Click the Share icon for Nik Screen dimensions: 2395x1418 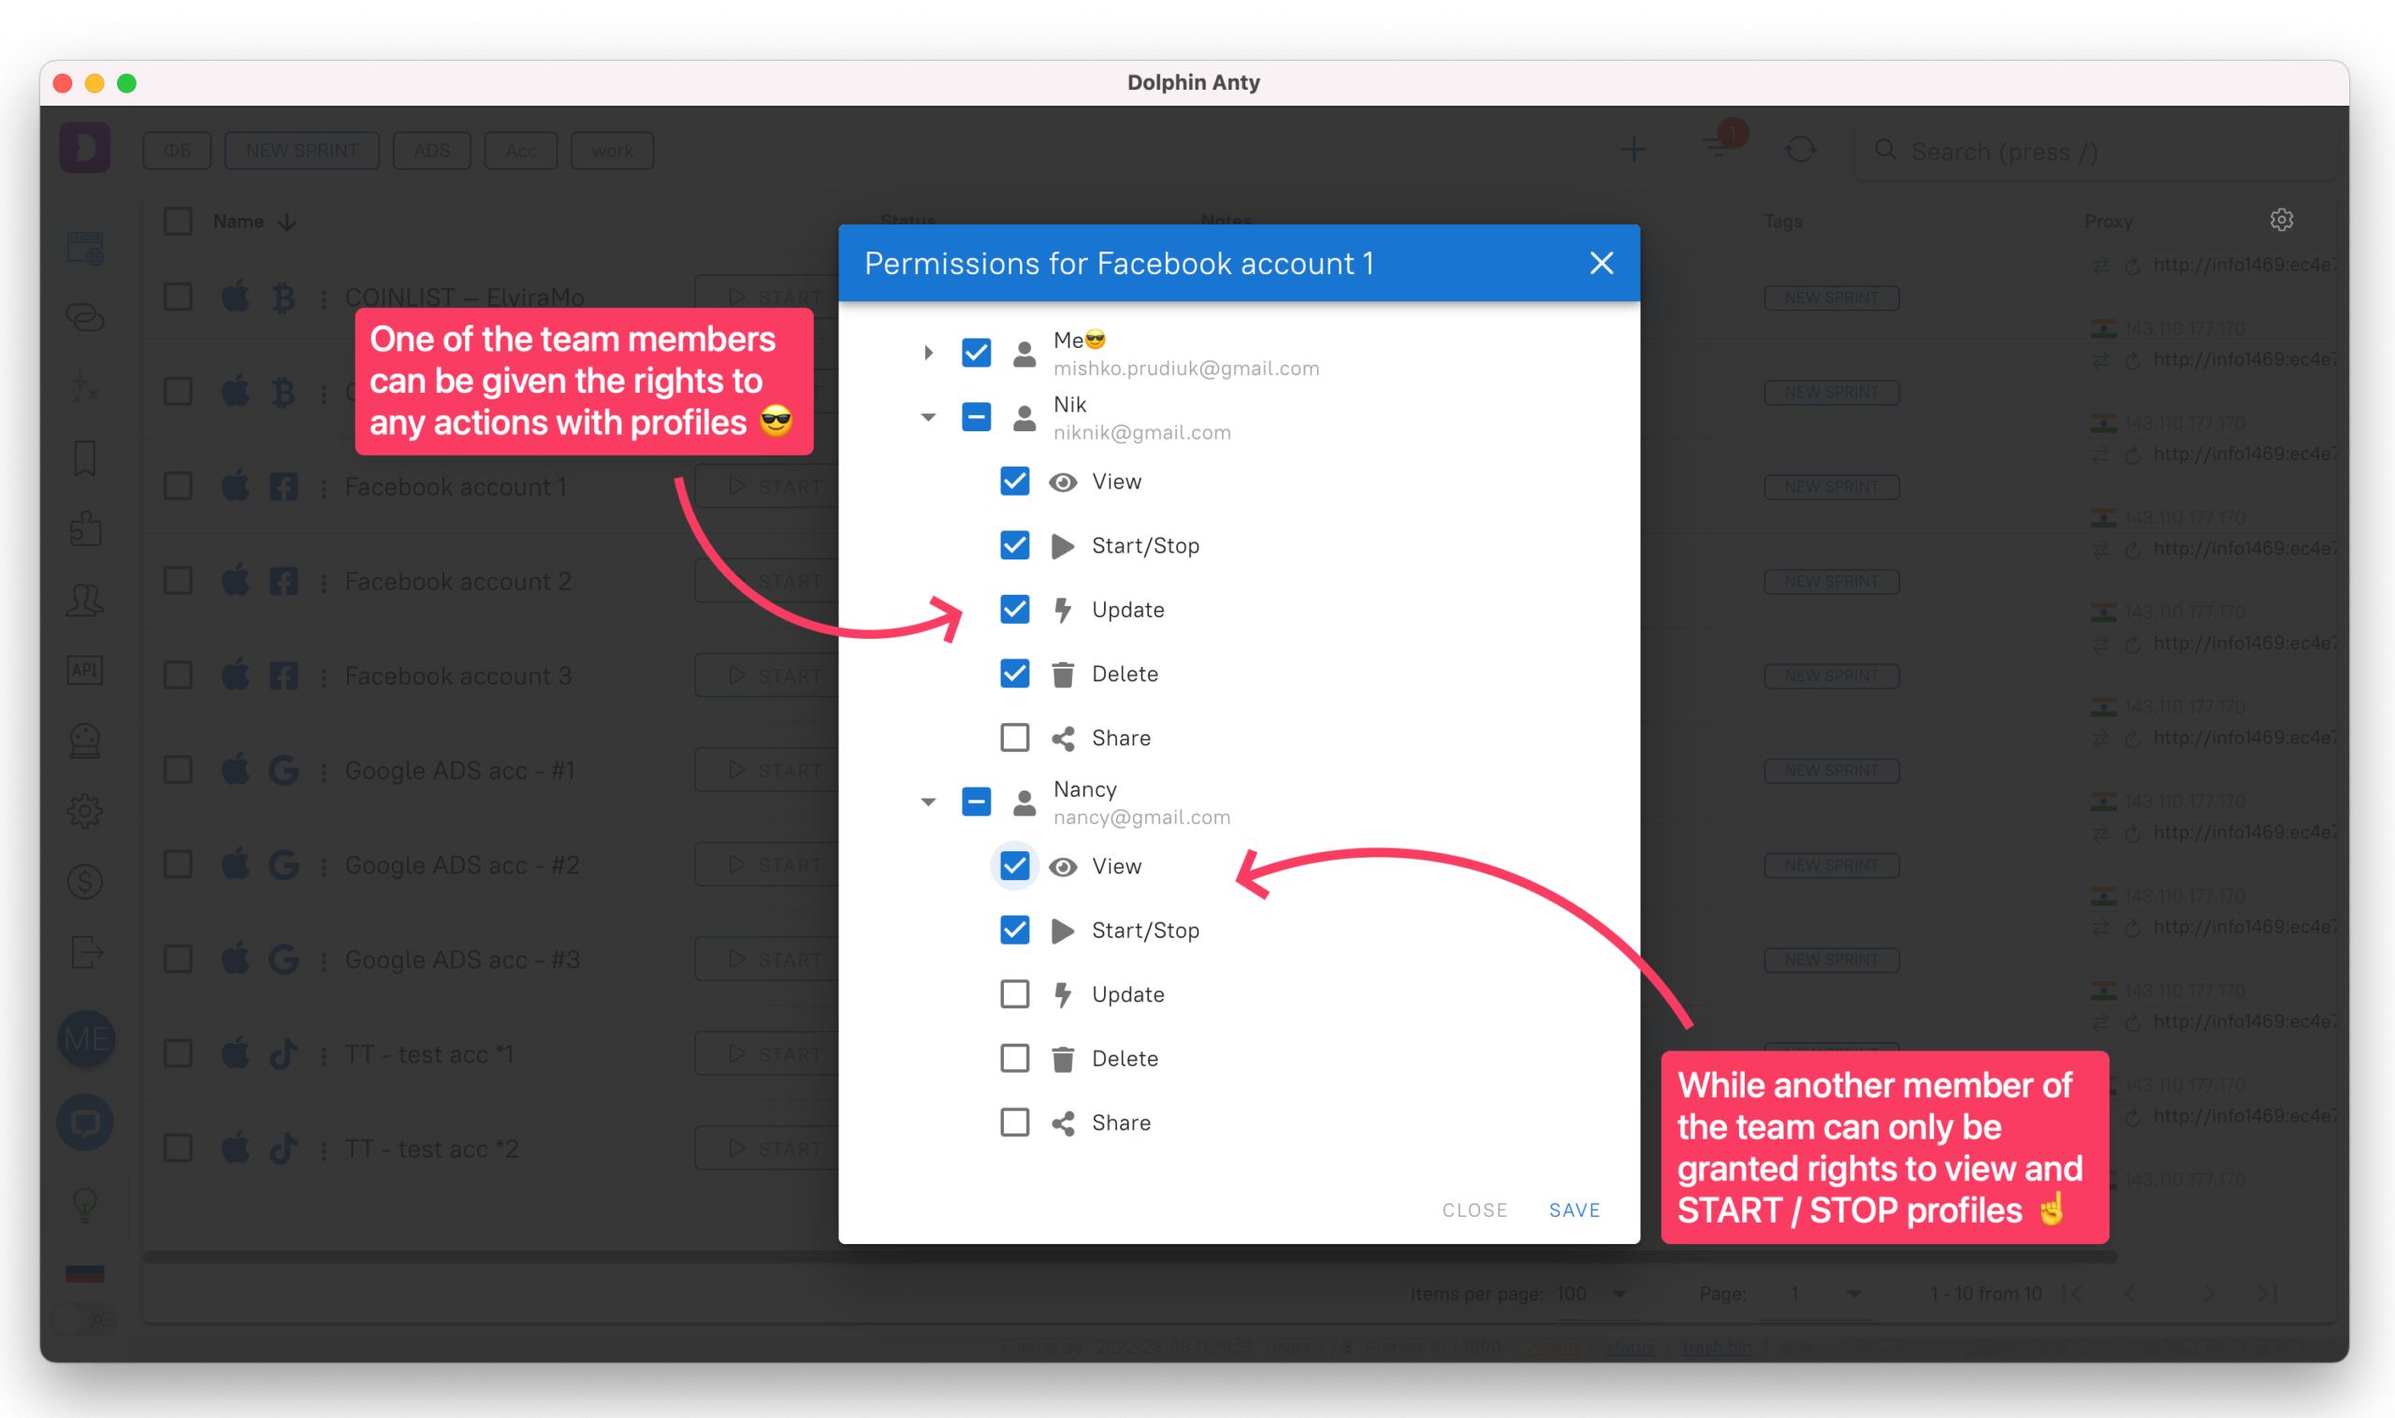coord(1062,738)
